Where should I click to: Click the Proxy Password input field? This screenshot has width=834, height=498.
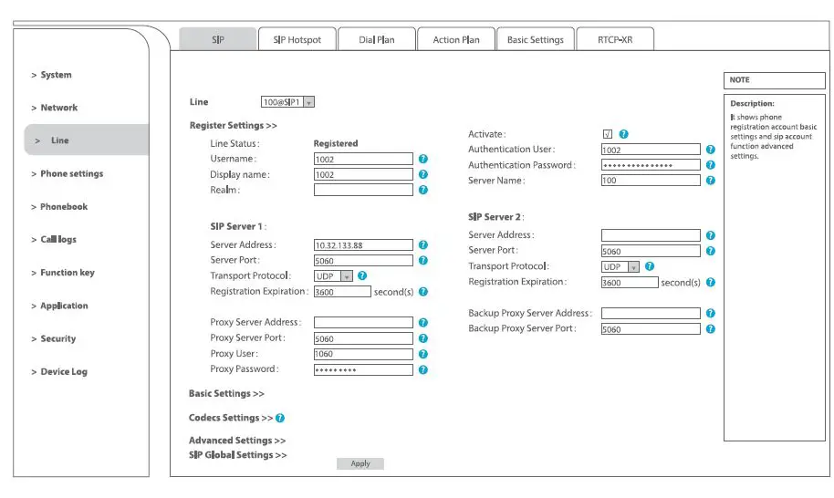[x=363, y=370]
